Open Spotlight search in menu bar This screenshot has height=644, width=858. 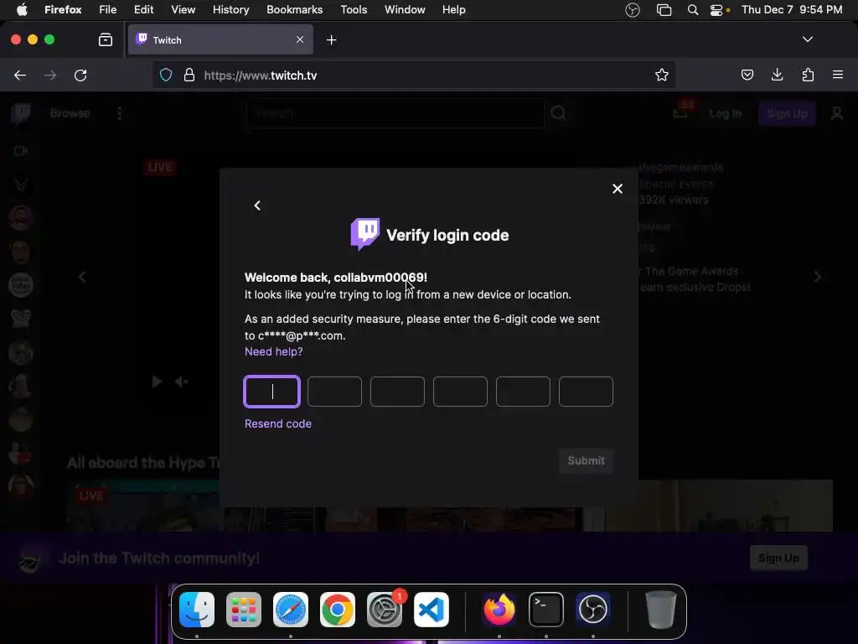[x=693, y=10]
